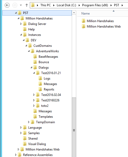Click Reports folder icon in tree
This screenshot has height=157, width=128.
click(x=40, y=89)
